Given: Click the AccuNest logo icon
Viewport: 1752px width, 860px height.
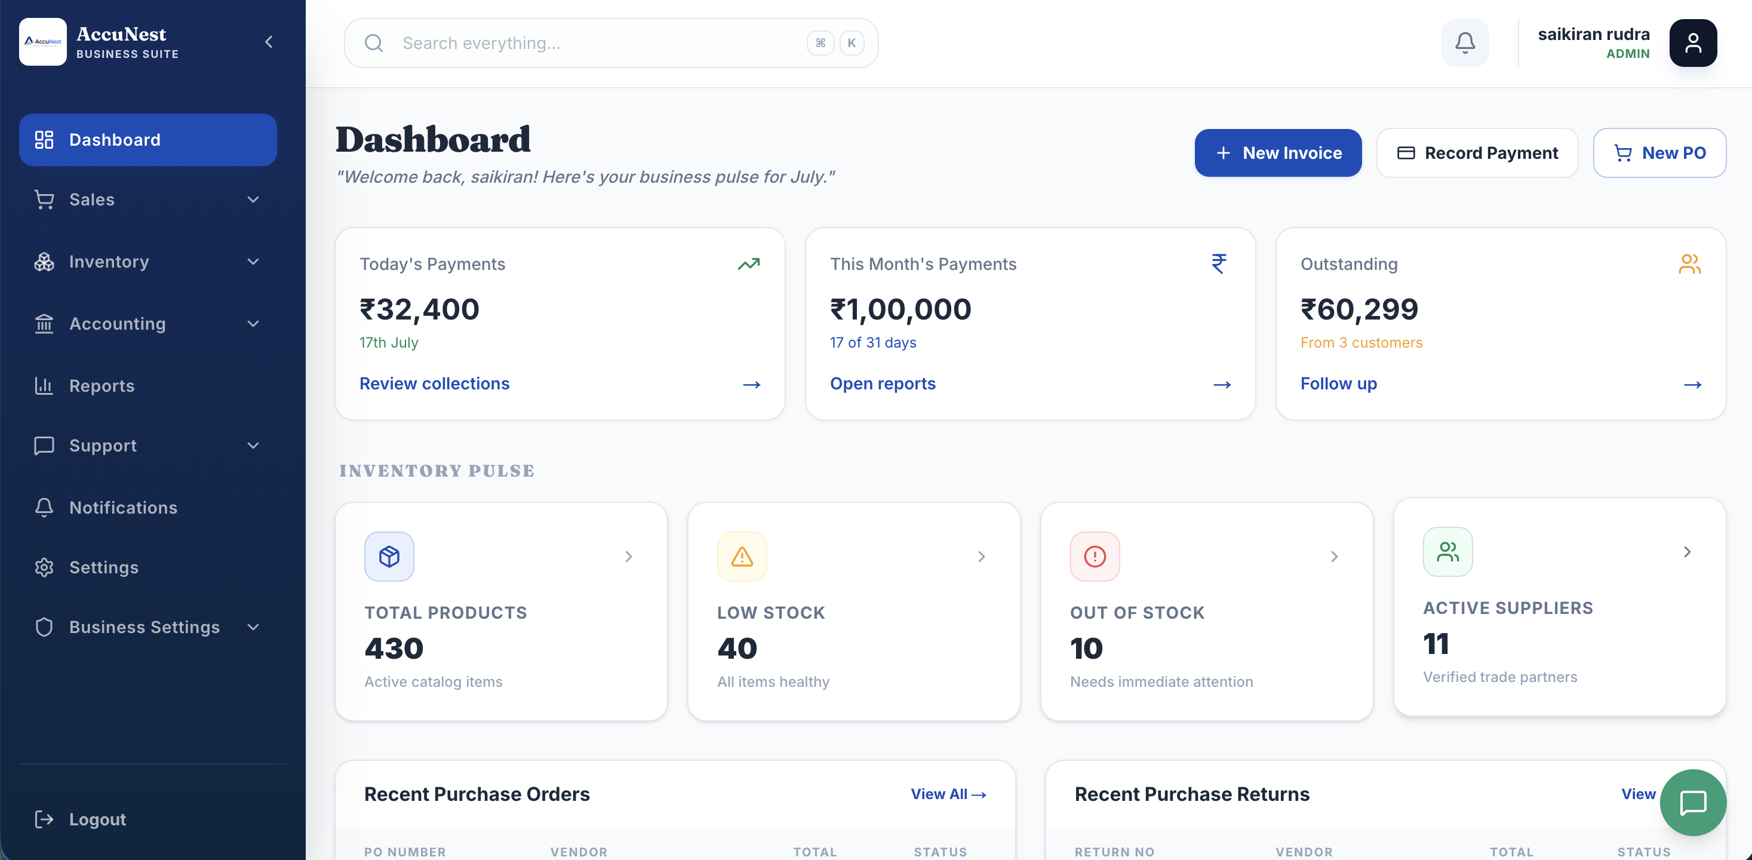Looking at the screenshot, I should coord(43,41).
